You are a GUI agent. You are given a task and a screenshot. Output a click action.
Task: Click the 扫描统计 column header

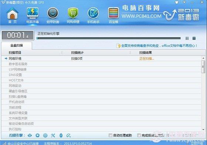pyautogui.click(x=77, y=53)
